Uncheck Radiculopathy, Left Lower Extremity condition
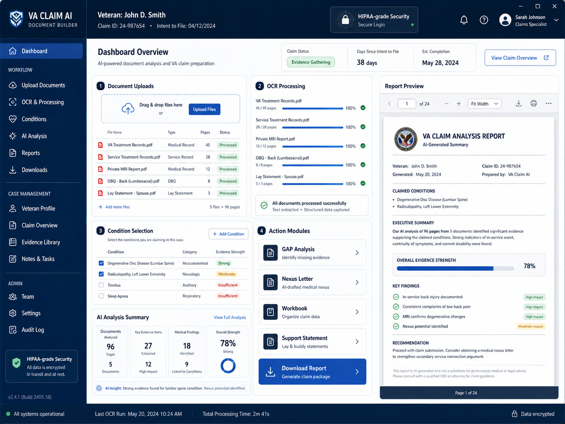 click(x=101, y=274)
